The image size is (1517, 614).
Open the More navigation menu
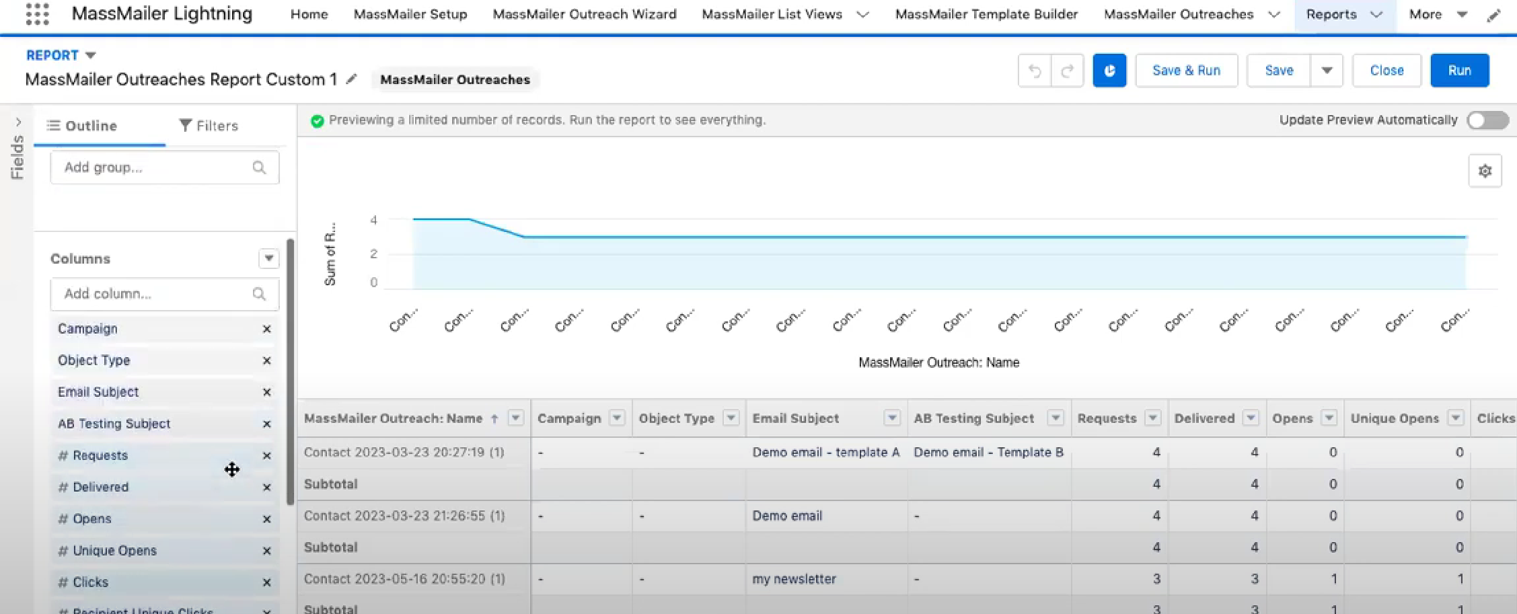pyautogui.click(x=1438, y=15)
